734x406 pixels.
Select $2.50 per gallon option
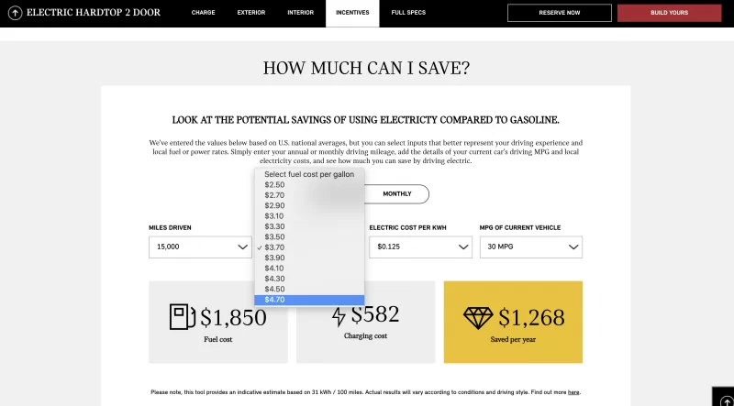[x=275, y=185]
